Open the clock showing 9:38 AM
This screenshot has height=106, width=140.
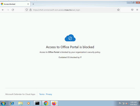(x=133, y=103)
